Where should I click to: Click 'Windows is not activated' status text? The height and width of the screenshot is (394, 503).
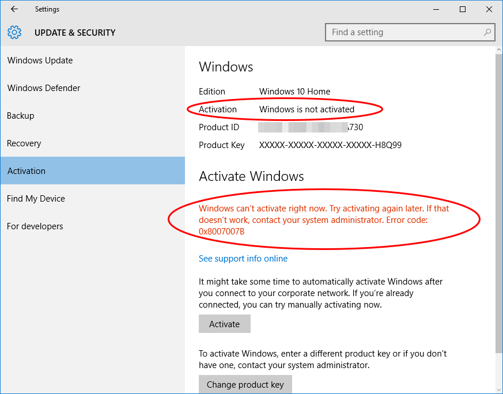pyautogui.click(x=307, y=109)
